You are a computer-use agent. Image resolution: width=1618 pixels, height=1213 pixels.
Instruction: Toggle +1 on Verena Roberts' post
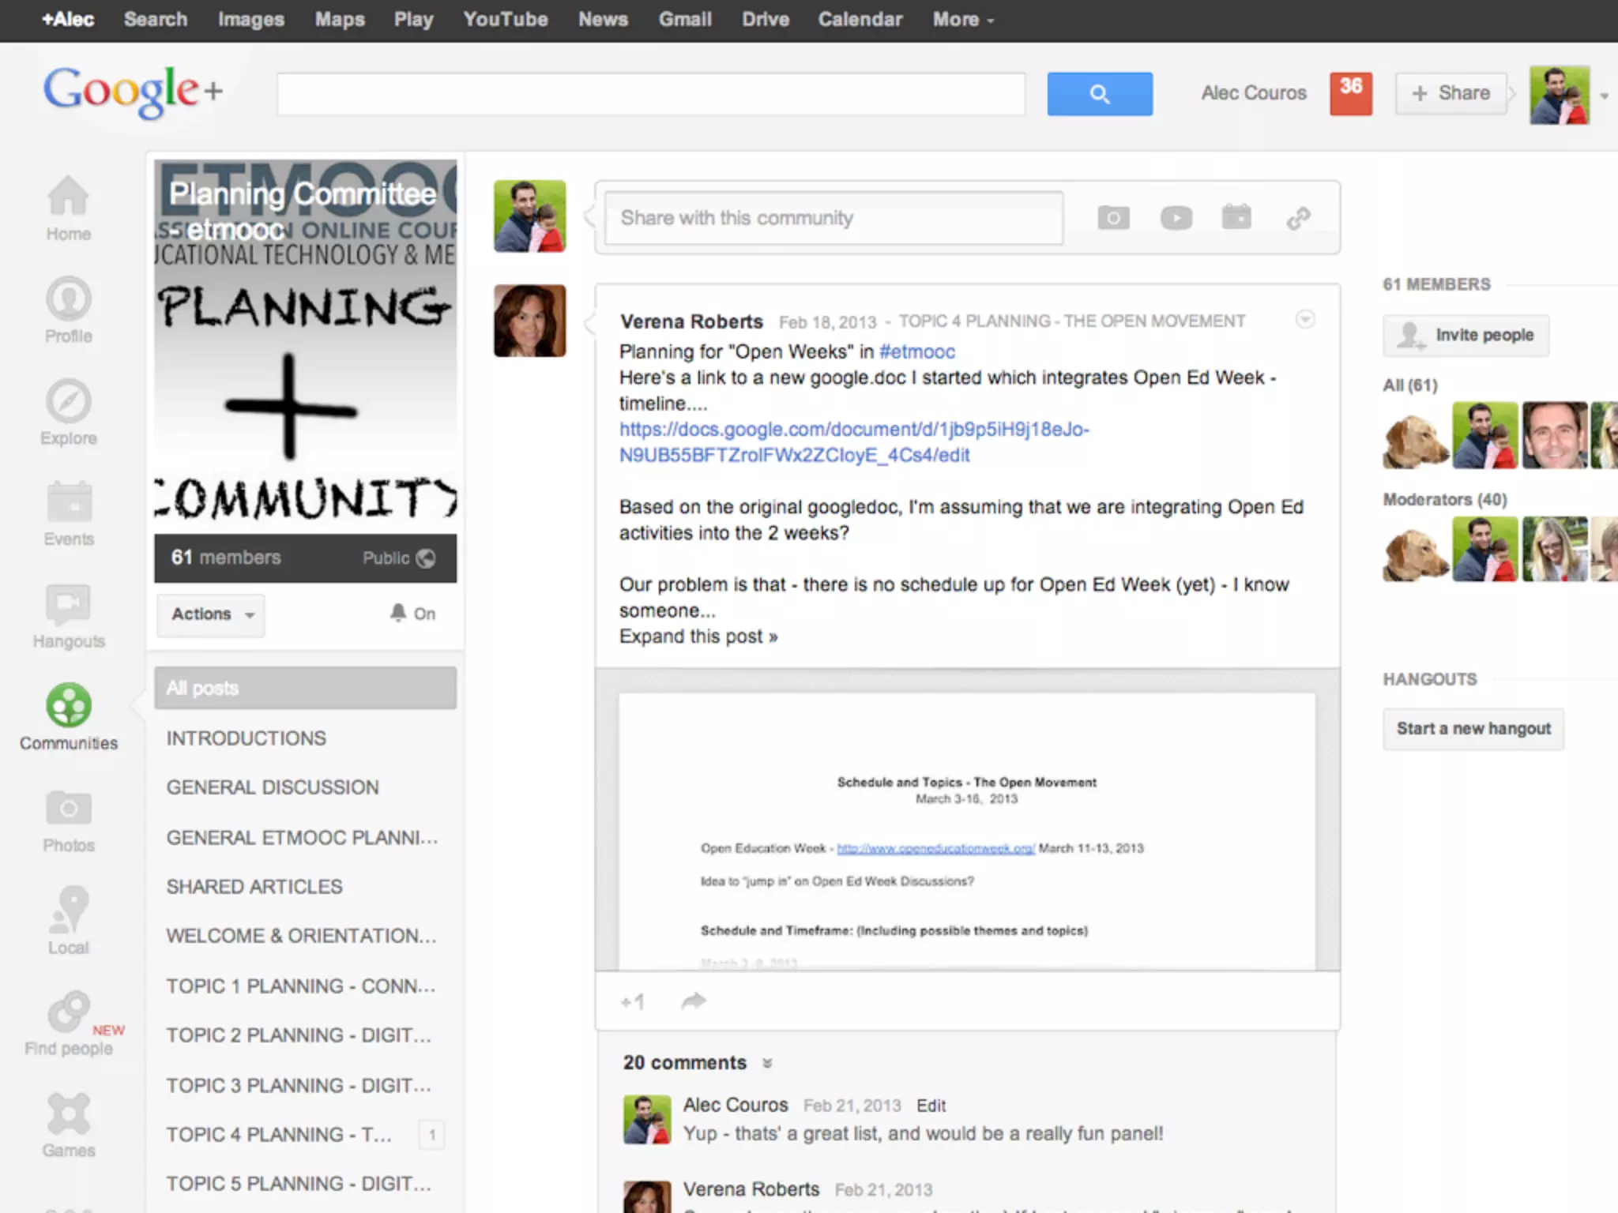point(633,1002)
